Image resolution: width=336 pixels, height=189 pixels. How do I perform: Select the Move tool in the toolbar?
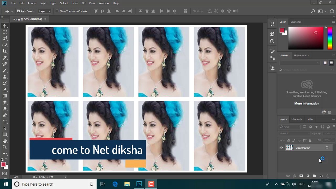pyautogui.click(x=5, y=26)
